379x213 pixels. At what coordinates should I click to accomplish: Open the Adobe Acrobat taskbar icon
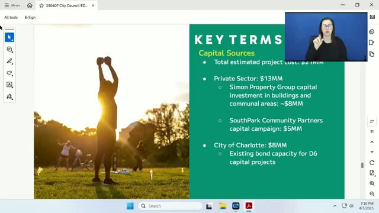point(249,206)
